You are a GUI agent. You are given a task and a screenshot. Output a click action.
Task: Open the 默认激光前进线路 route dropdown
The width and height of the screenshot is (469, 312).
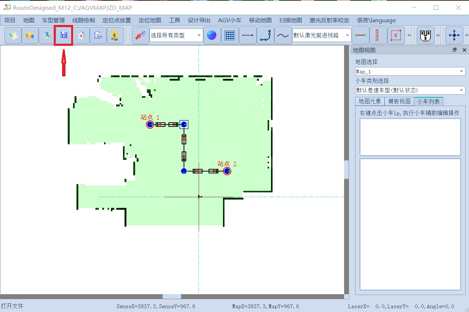pos(322,36)
